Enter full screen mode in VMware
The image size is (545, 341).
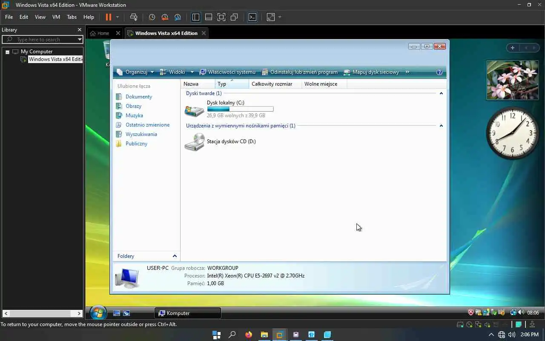coord(221,17)
